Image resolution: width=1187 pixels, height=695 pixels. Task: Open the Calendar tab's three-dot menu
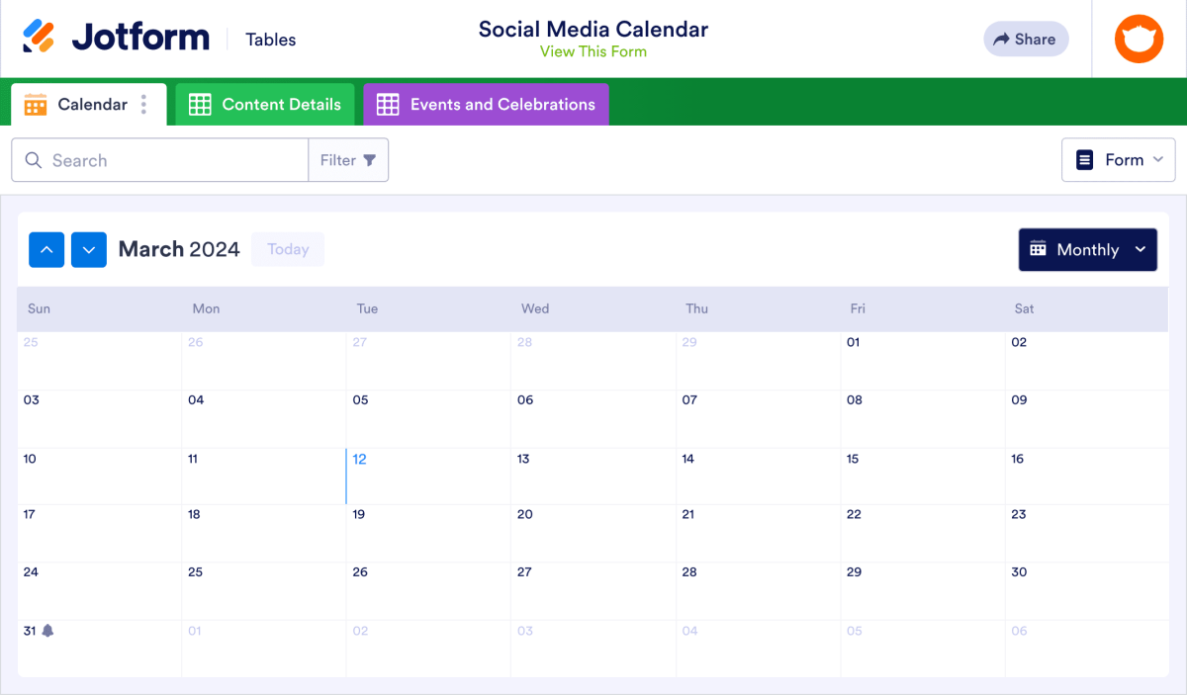pyautogui.click(x=144, y=103)
